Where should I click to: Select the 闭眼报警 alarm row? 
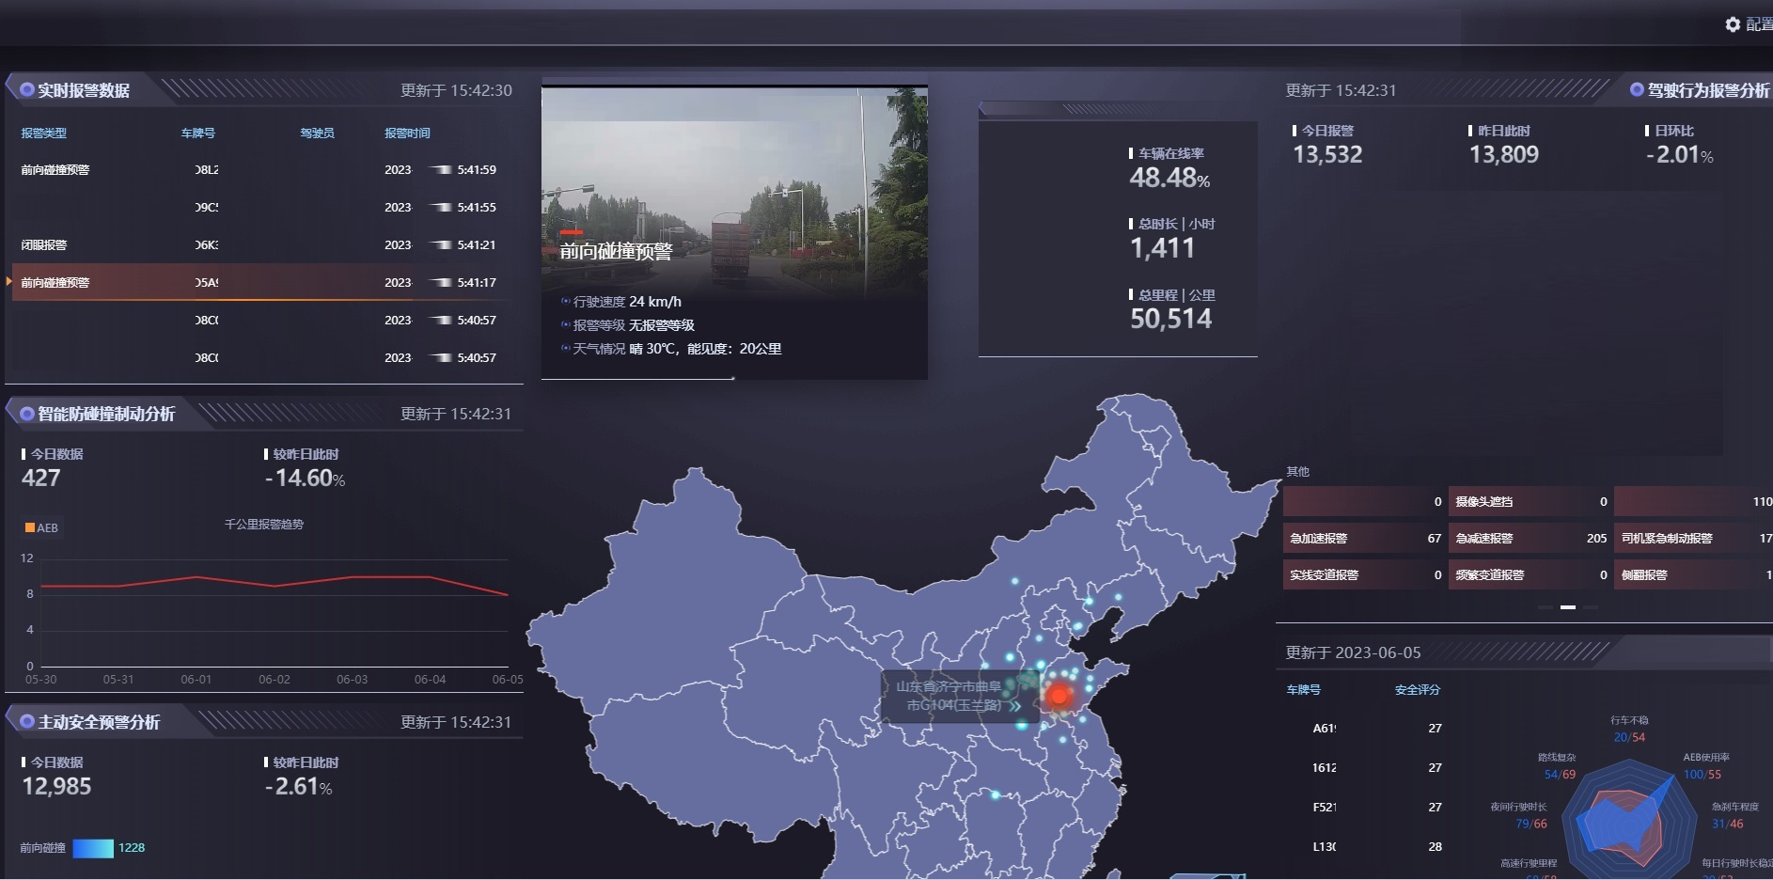[x=44, y=245]
